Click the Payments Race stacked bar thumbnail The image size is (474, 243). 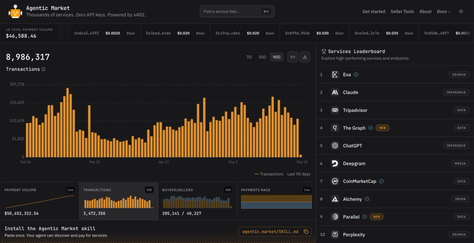(276, 202)
